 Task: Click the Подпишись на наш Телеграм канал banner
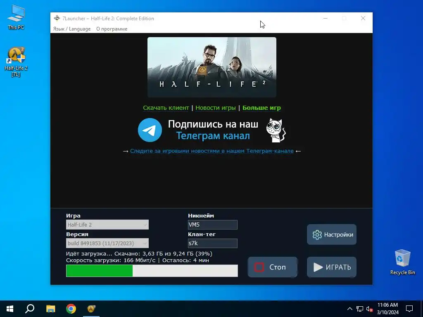213,130
